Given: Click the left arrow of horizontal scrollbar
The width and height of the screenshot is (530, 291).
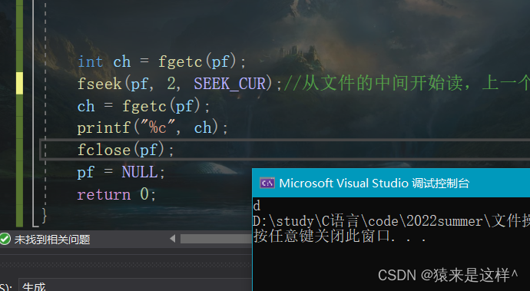Looking at the screenshot, I should point(172,239).
